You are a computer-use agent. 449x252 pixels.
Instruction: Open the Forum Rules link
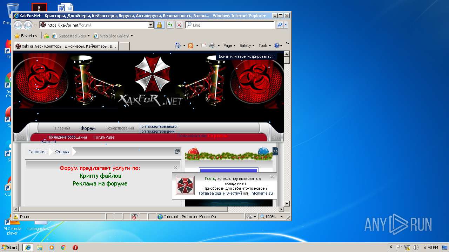pos(104,137)
